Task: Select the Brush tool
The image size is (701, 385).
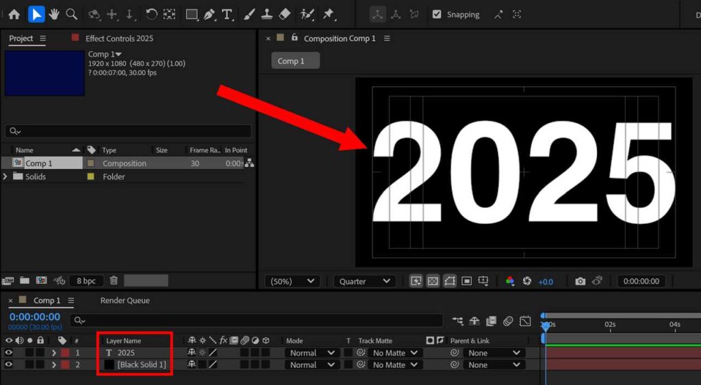Action: pyautogui.click(x=249, y=14)
